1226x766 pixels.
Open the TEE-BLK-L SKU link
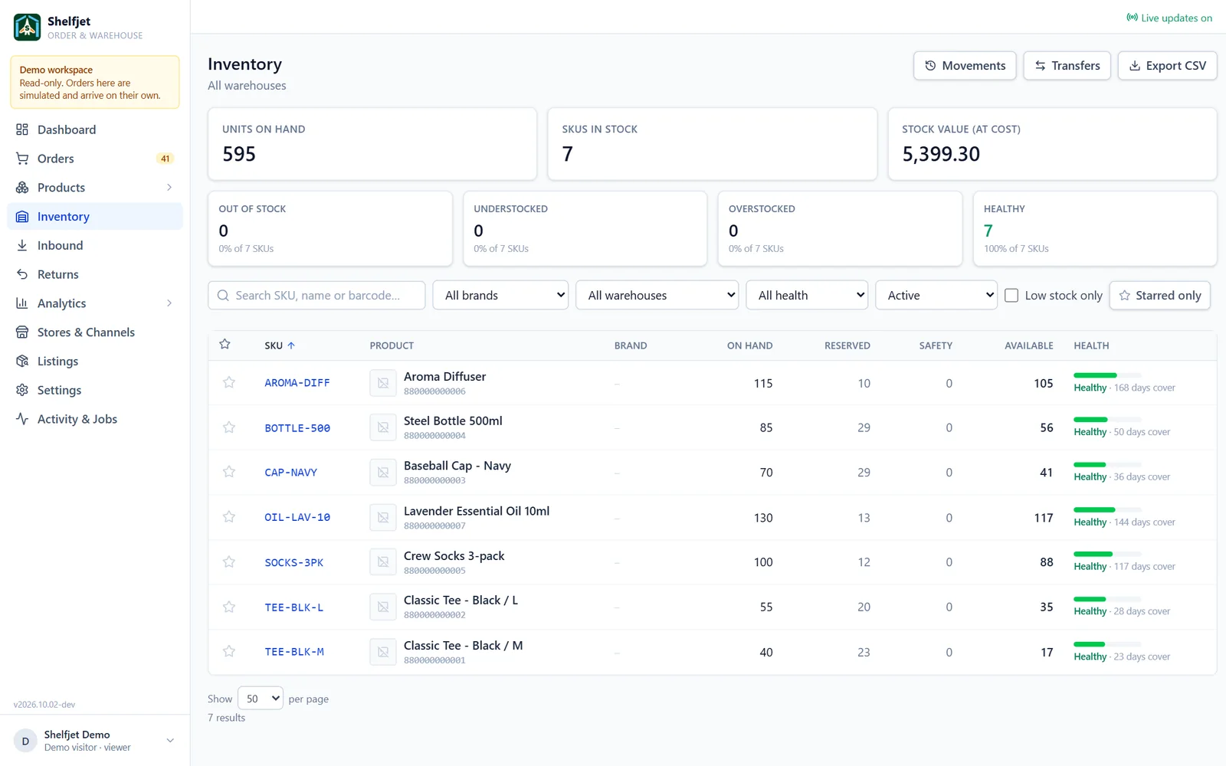click(x=294, y=607)
